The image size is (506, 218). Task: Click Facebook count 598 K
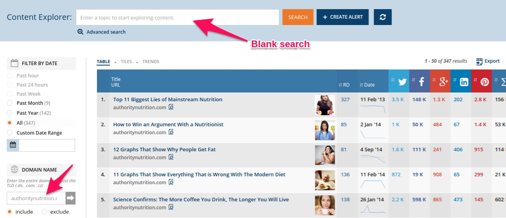click(x=419, y=200)
